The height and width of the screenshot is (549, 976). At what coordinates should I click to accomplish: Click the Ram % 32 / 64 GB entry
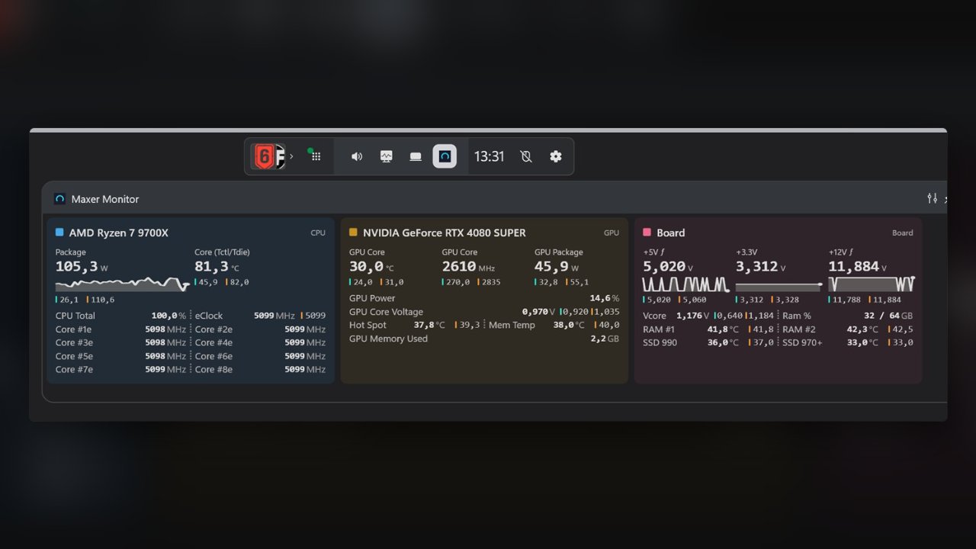tap(848, 316)
